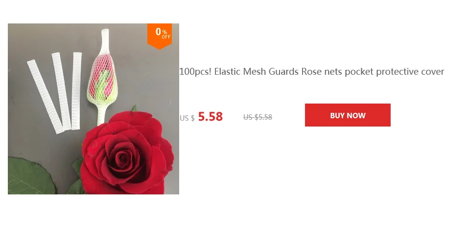Click the word 100pcs! in title
Image resolution: width=469 pixels, height=233 pixels.
(195, 72)
